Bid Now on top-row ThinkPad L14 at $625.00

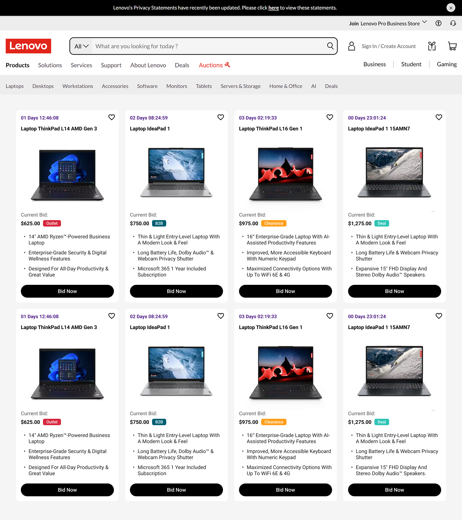pyautogui.click(x=67, y=291)
